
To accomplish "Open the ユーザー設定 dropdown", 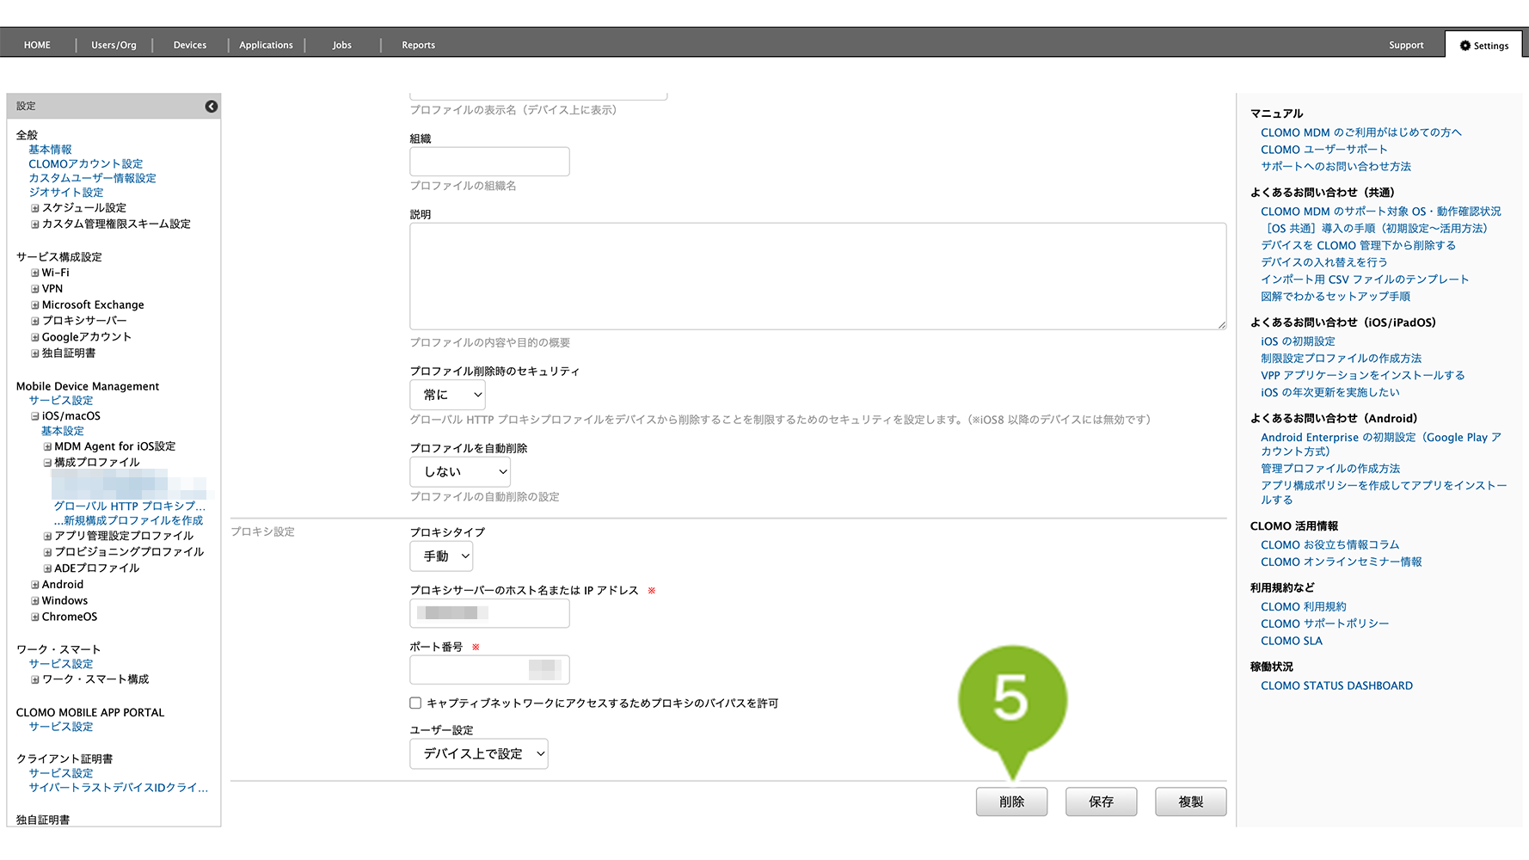I will tap(478, 754).
